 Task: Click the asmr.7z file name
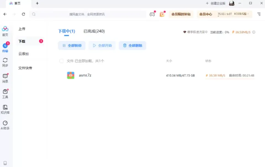85,75
